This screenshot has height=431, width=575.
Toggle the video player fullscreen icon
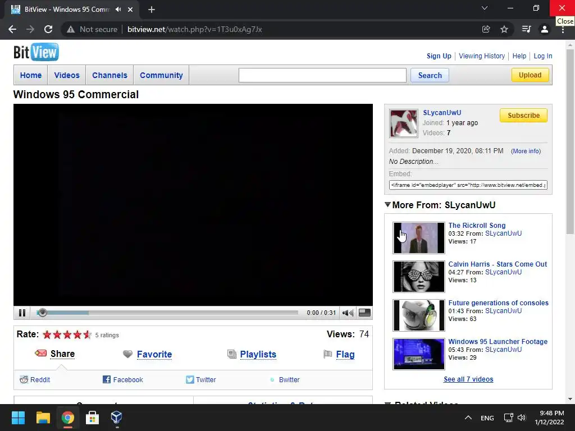[x=364, y=313]
